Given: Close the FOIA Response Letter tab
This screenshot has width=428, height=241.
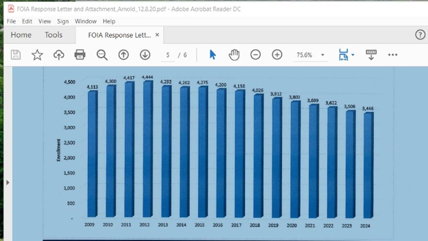Looking at the screenshot, I should click(x=157, y=35).
